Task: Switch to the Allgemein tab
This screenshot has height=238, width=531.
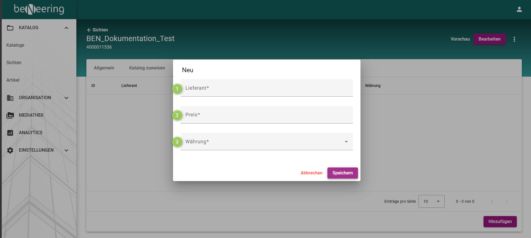Action: [x=104, y=68]
